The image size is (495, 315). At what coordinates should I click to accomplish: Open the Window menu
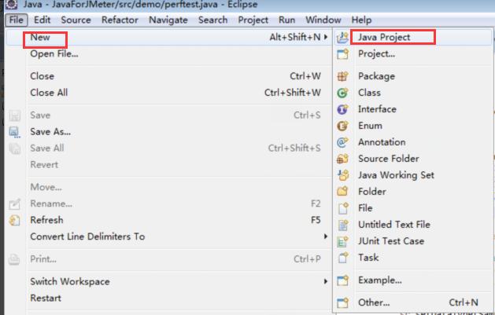pos(323,20)
